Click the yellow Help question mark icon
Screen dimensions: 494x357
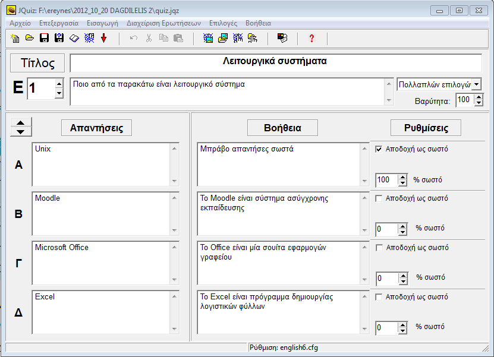click(x=311, y=39)
